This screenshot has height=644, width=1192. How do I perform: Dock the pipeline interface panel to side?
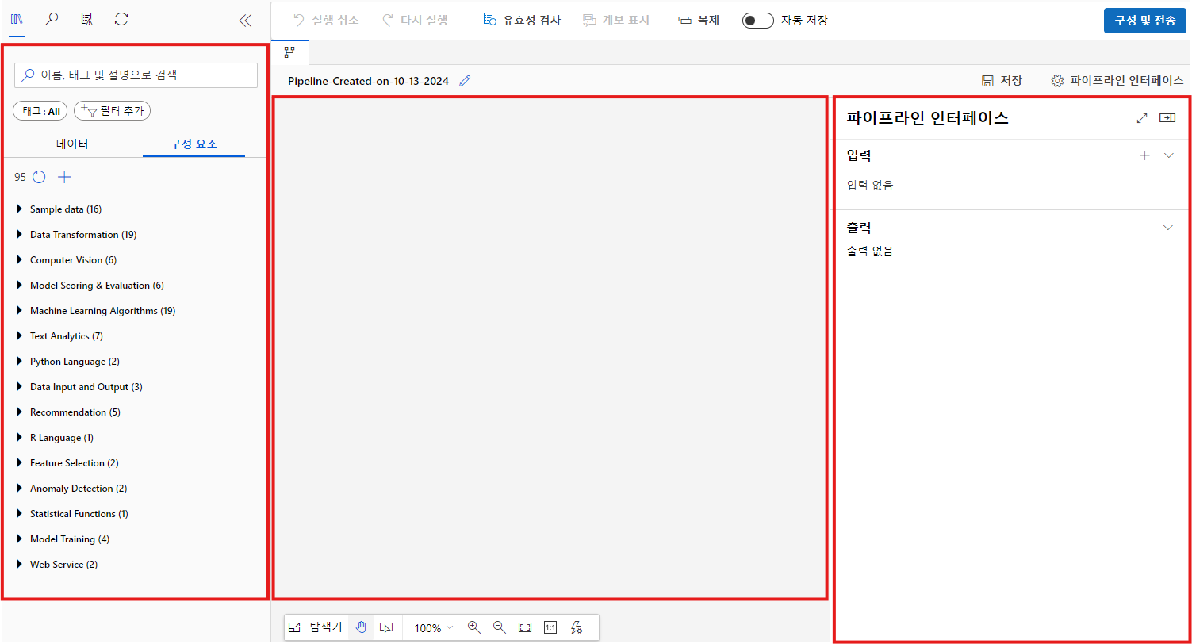(x=1167, y=118)
